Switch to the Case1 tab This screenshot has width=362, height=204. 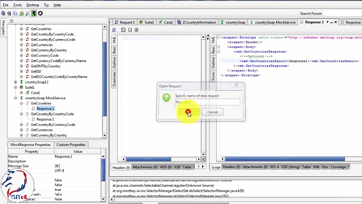[x=166, y=22]
